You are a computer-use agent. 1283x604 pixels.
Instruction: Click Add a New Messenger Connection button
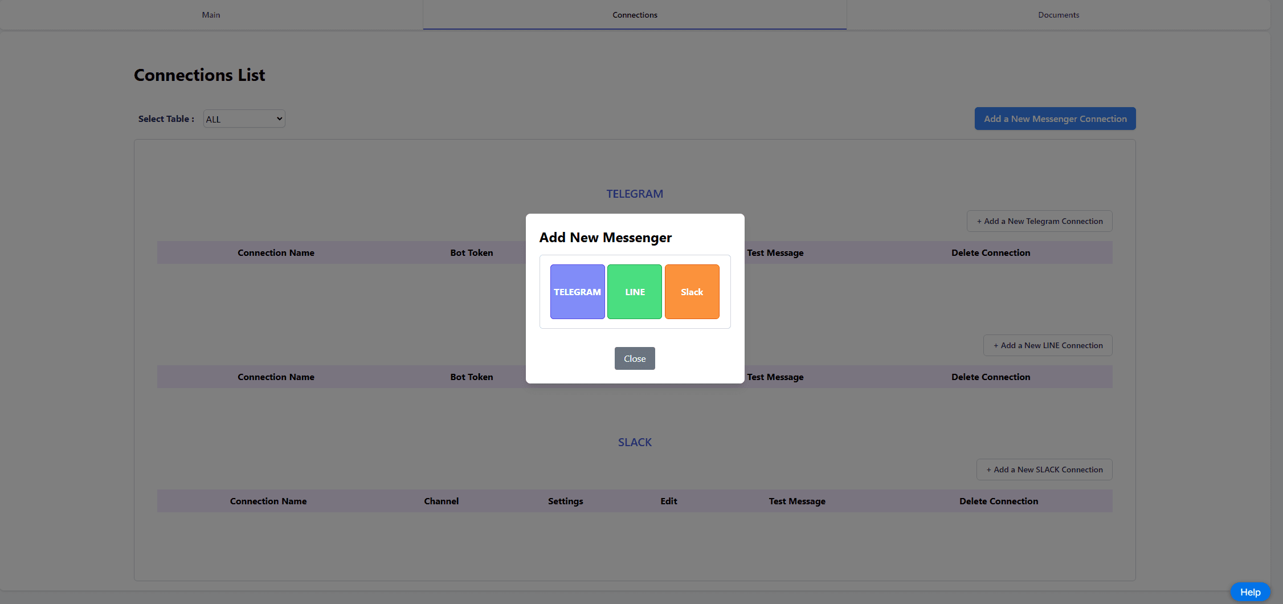pyautogui.click(x=1055, y=119)
